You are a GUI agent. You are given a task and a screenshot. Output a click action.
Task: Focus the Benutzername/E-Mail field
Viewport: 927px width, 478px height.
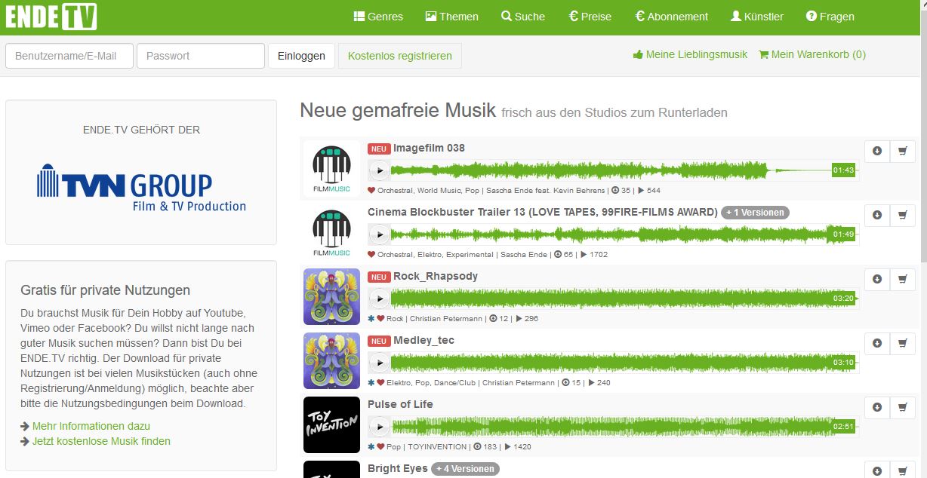tap(69, 56)
